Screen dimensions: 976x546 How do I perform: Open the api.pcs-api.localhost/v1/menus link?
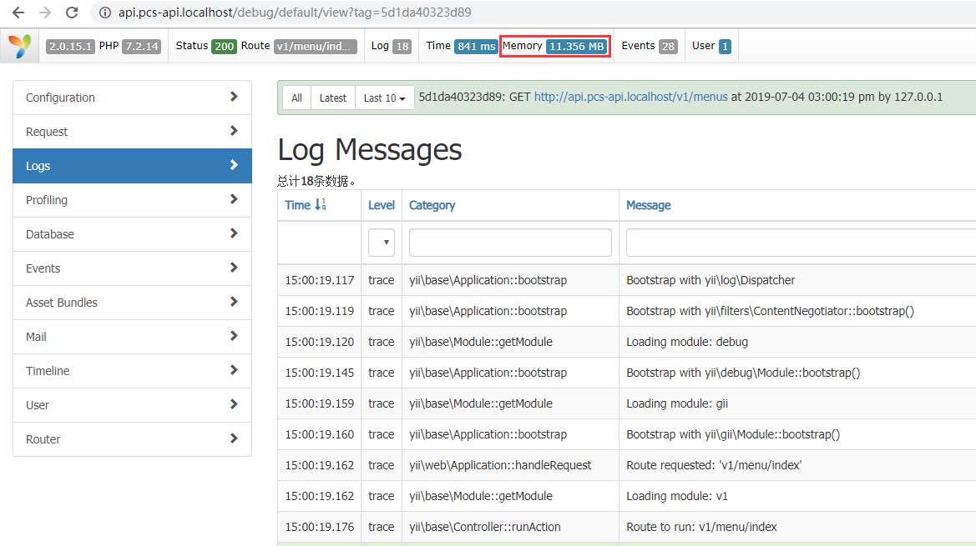630,98
